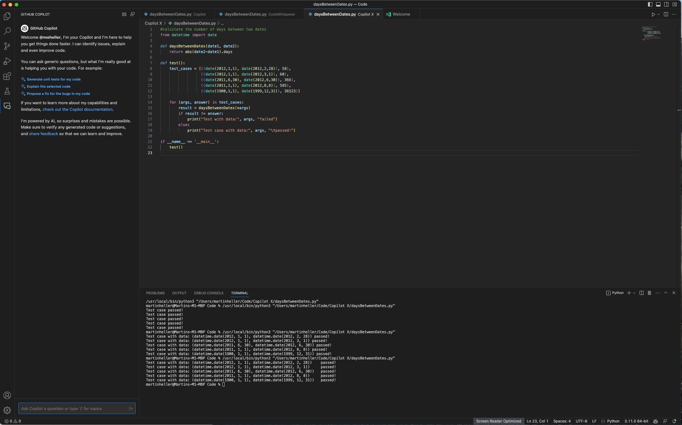Screen dimensions: 682x425
Task: Open the Search view in activity bar
Action: (7, 31)
